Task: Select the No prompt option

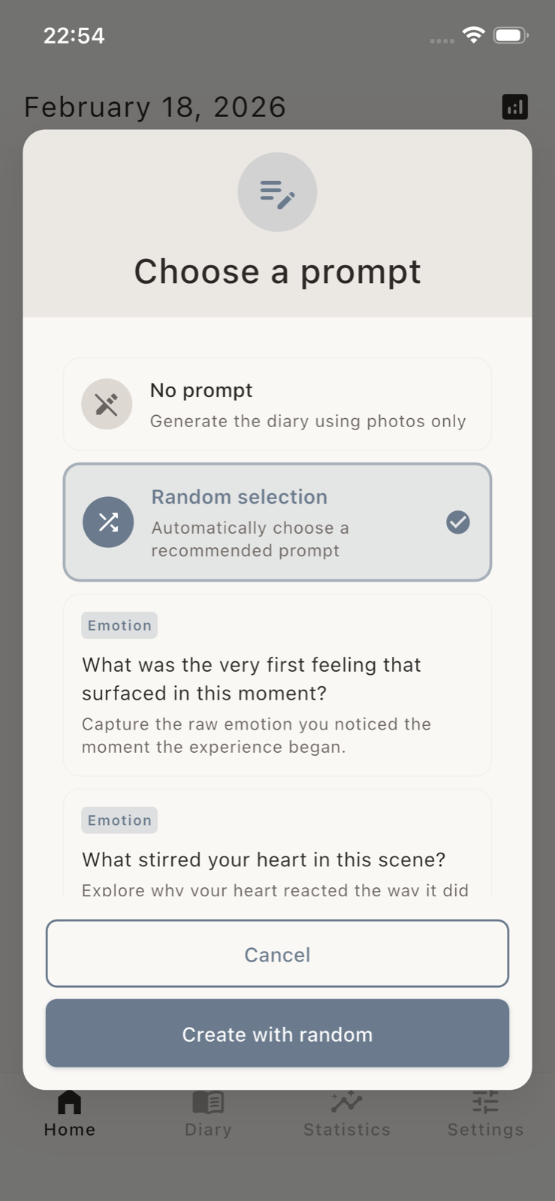Action: click(277, 404)
